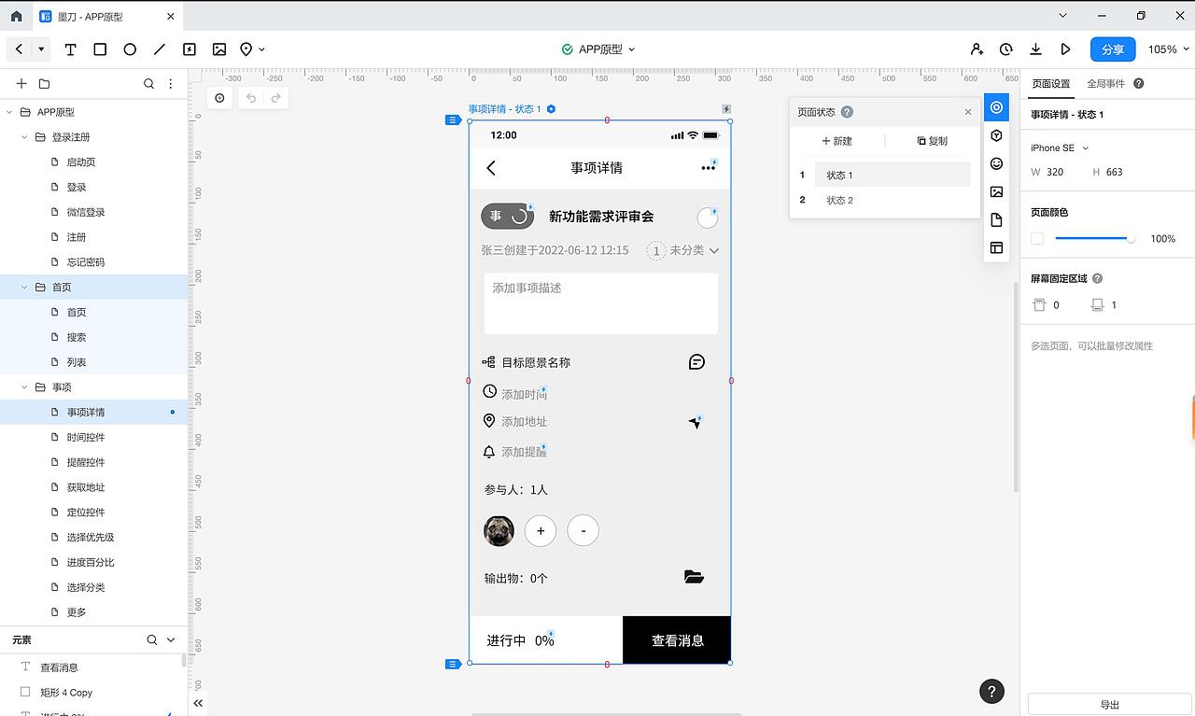Open the image resources panel on right strip
The image size is (1195, 716).
[996, 190]
